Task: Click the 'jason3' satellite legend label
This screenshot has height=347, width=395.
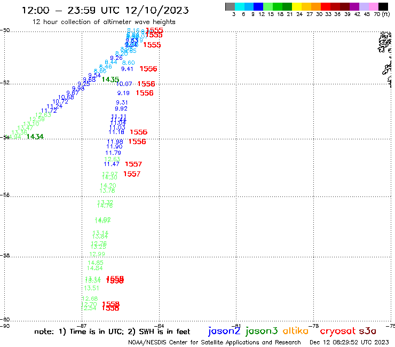Action: (262, 331)
